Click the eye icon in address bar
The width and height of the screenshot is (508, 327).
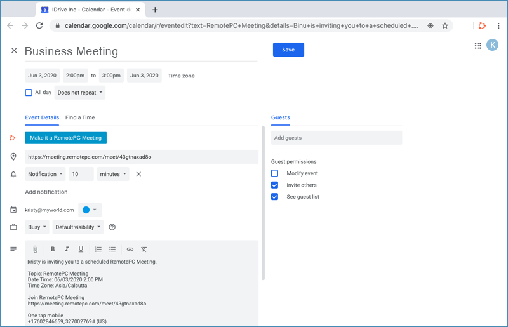pos(431,25)
